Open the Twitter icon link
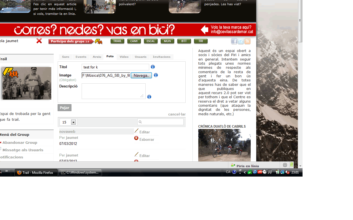 click(241, 41)
